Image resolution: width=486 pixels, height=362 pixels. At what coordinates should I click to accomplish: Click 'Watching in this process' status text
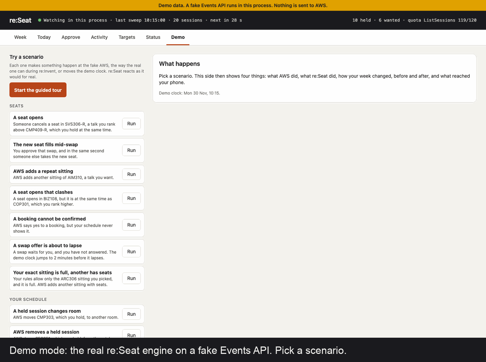pyautogui.click(x=75, y=20)
